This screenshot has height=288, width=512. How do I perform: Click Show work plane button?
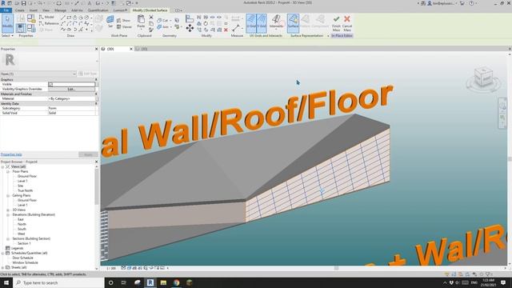click(124, 20)
